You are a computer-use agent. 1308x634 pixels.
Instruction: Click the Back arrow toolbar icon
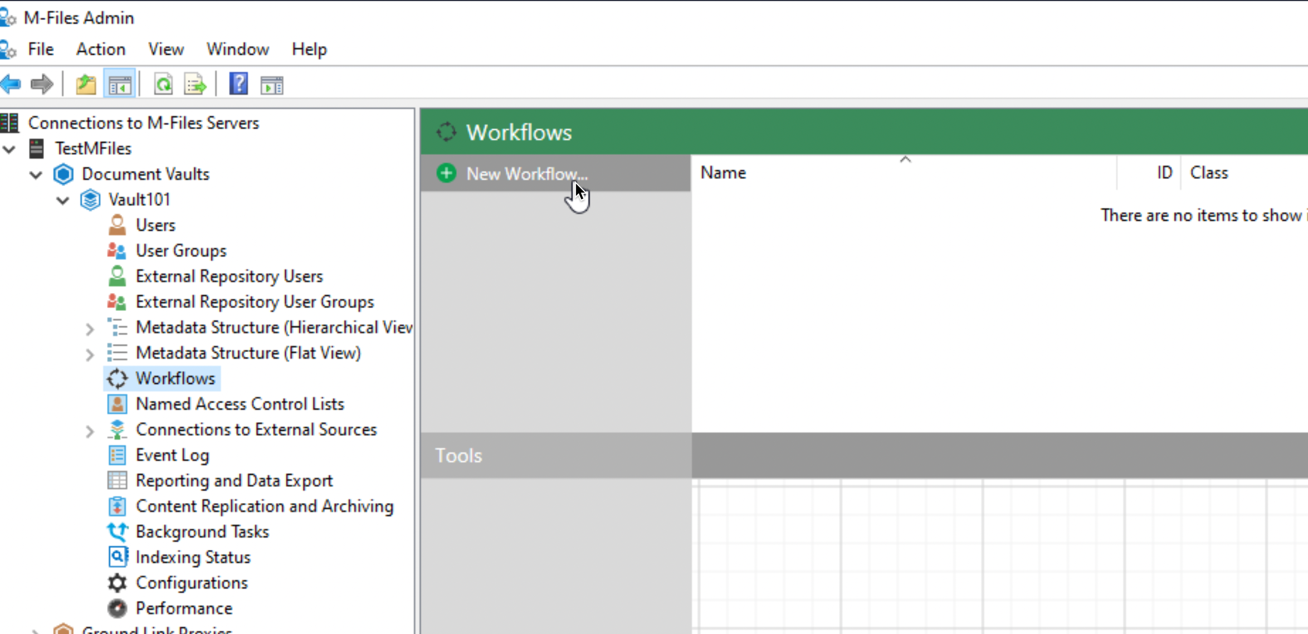click(x=11, y=85)
